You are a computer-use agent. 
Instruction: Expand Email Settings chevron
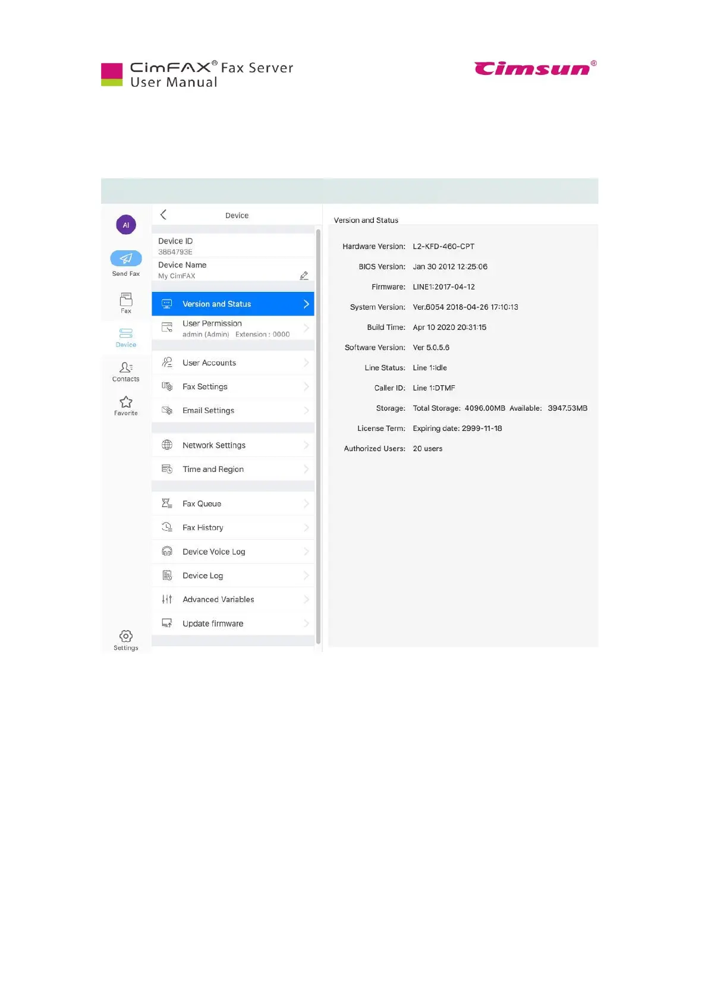306,410
